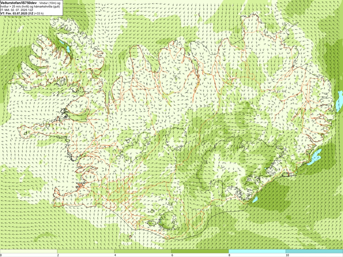Click the legend scale label '10'
343x257 pixels.
point(287,255)
